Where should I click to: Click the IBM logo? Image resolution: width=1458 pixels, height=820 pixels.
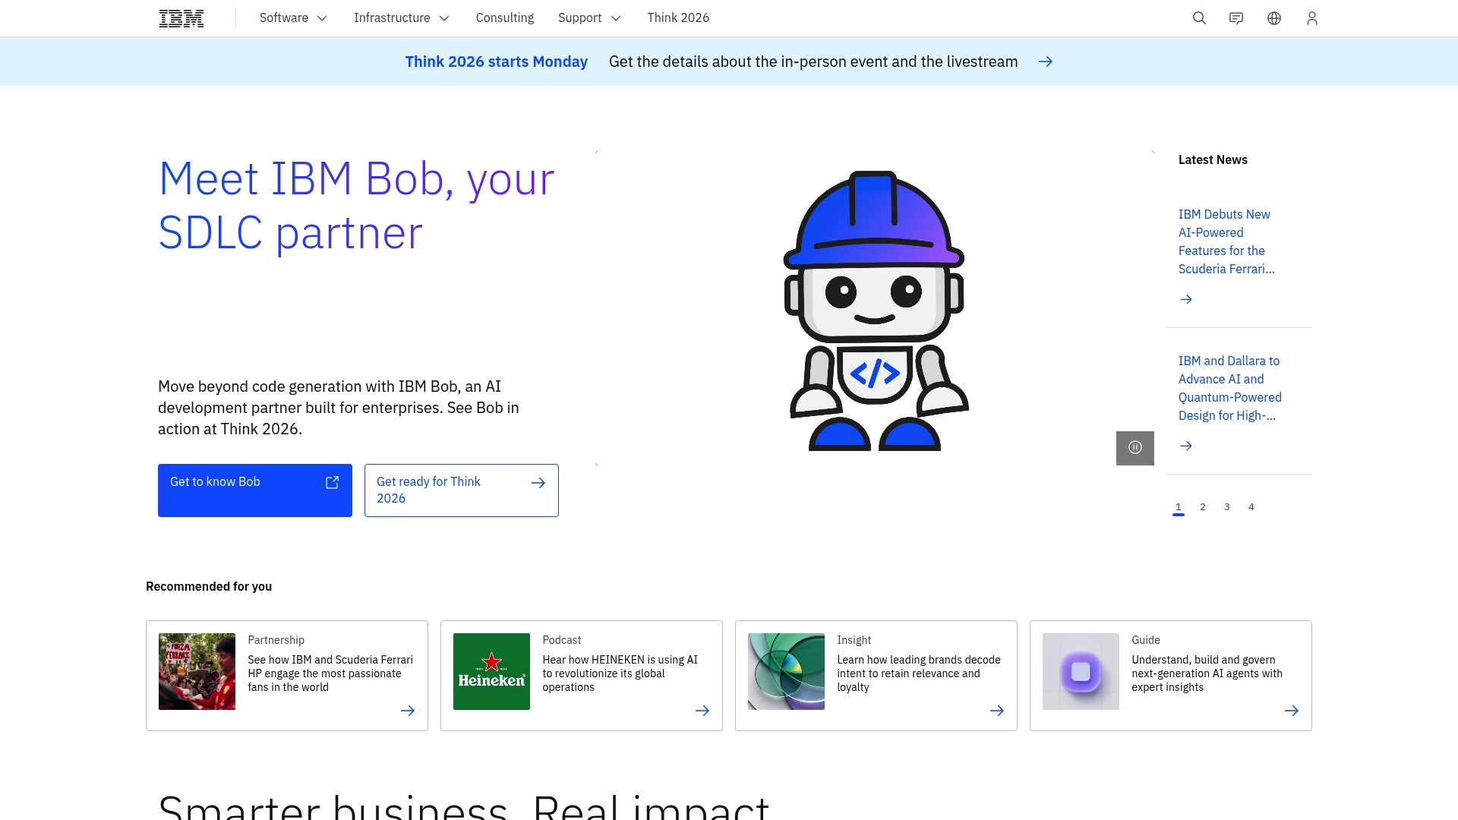click(x=181, y=18)
